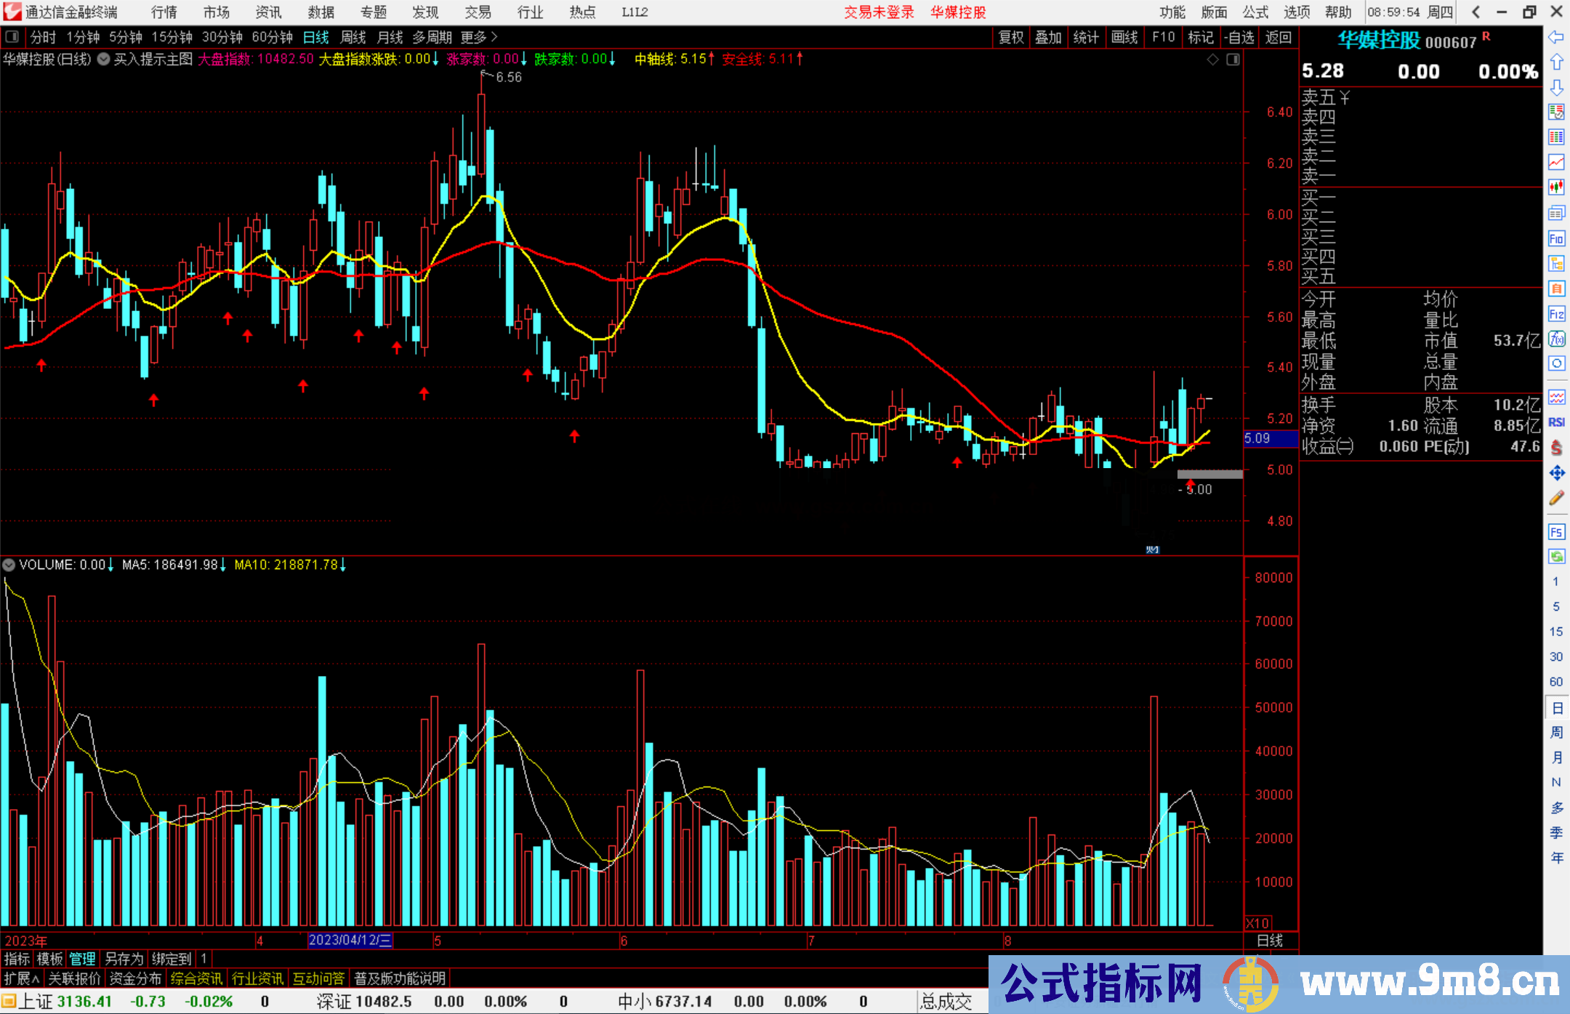Click the tree structure sidebar icon

(1556, 263)
